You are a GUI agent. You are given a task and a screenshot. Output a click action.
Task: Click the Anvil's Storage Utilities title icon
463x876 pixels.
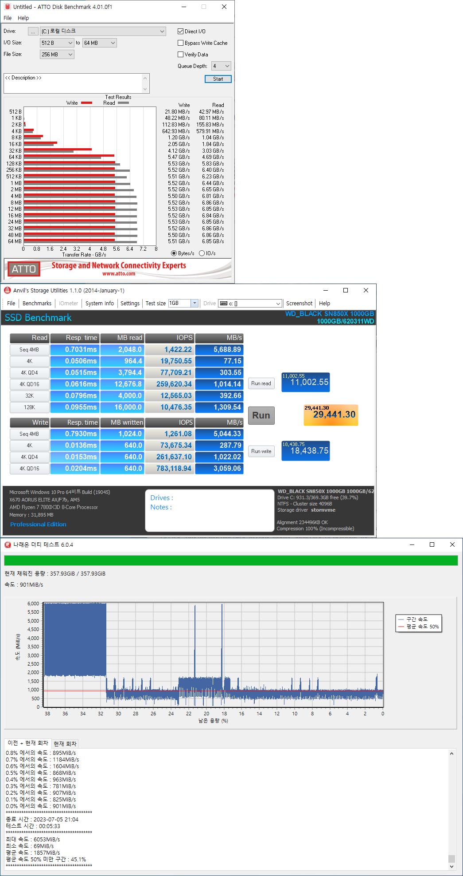click(7, 290)
